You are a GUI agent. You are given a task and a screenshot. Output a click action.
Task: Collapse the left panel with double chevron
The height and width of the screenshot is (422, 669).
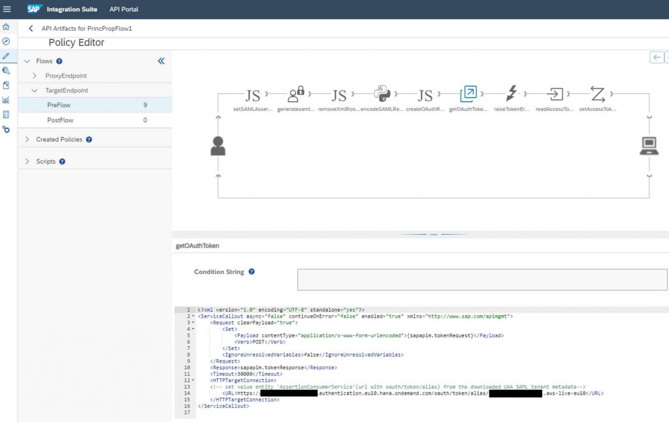pos(161,61)
